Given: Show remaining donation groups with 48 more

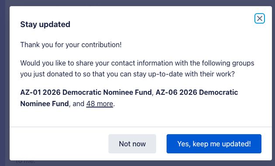Looking at the screenshot, I should 100,104.
